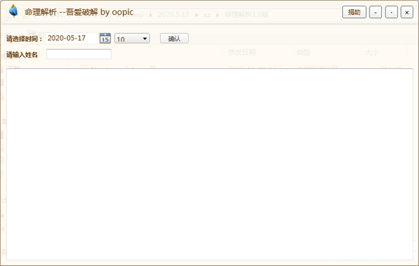Click the 确认 confirm button
This screenshot has height=266, width=419.
[174, 38]
